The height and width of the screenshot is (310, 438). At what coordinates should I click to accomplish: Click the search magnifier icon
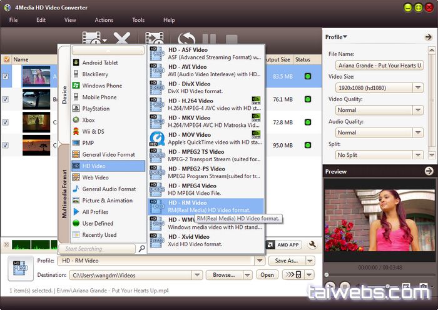[x=141, y=249]
